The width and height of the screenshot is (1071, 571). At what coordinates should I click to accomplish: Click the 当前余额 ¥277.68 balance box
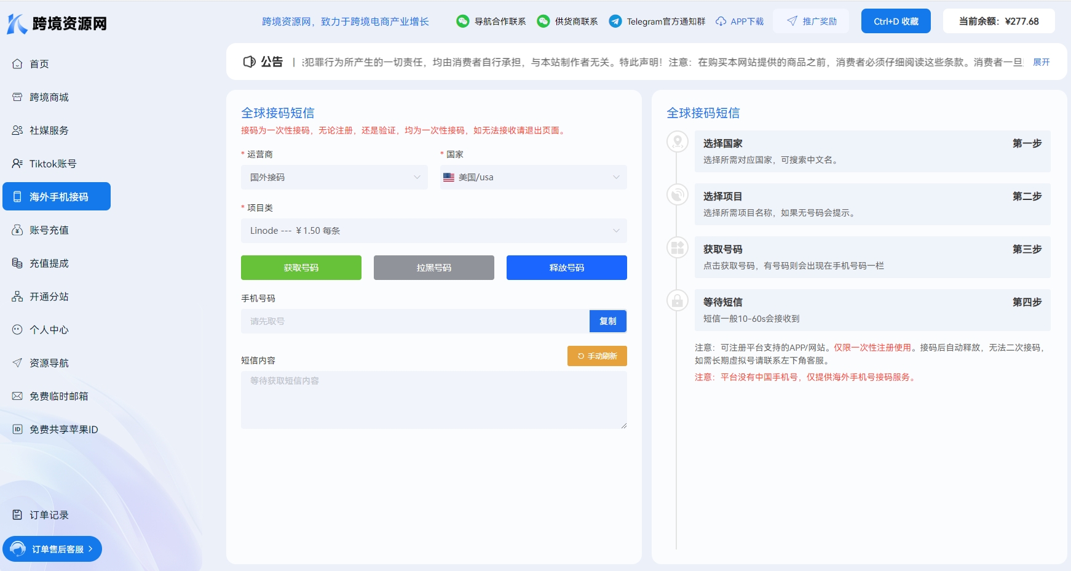pos(999,21)
